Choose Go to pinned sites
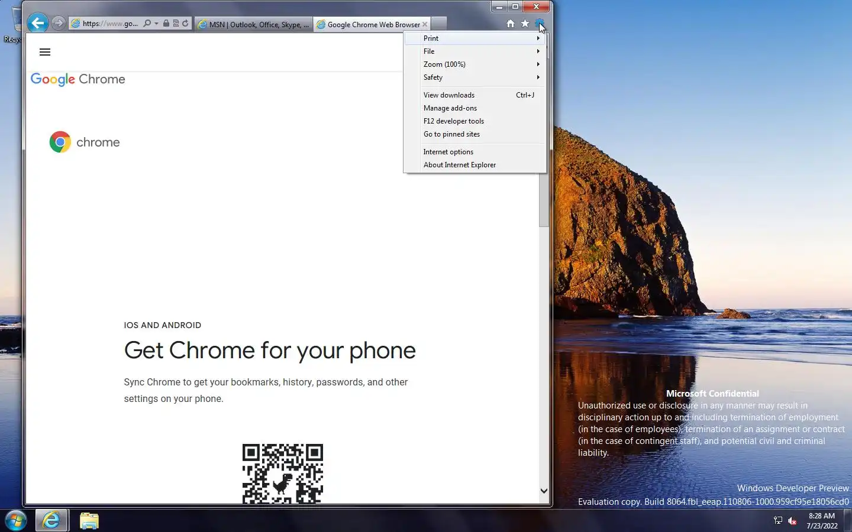Viewport: 852px width, 532px height. (475, 134)
